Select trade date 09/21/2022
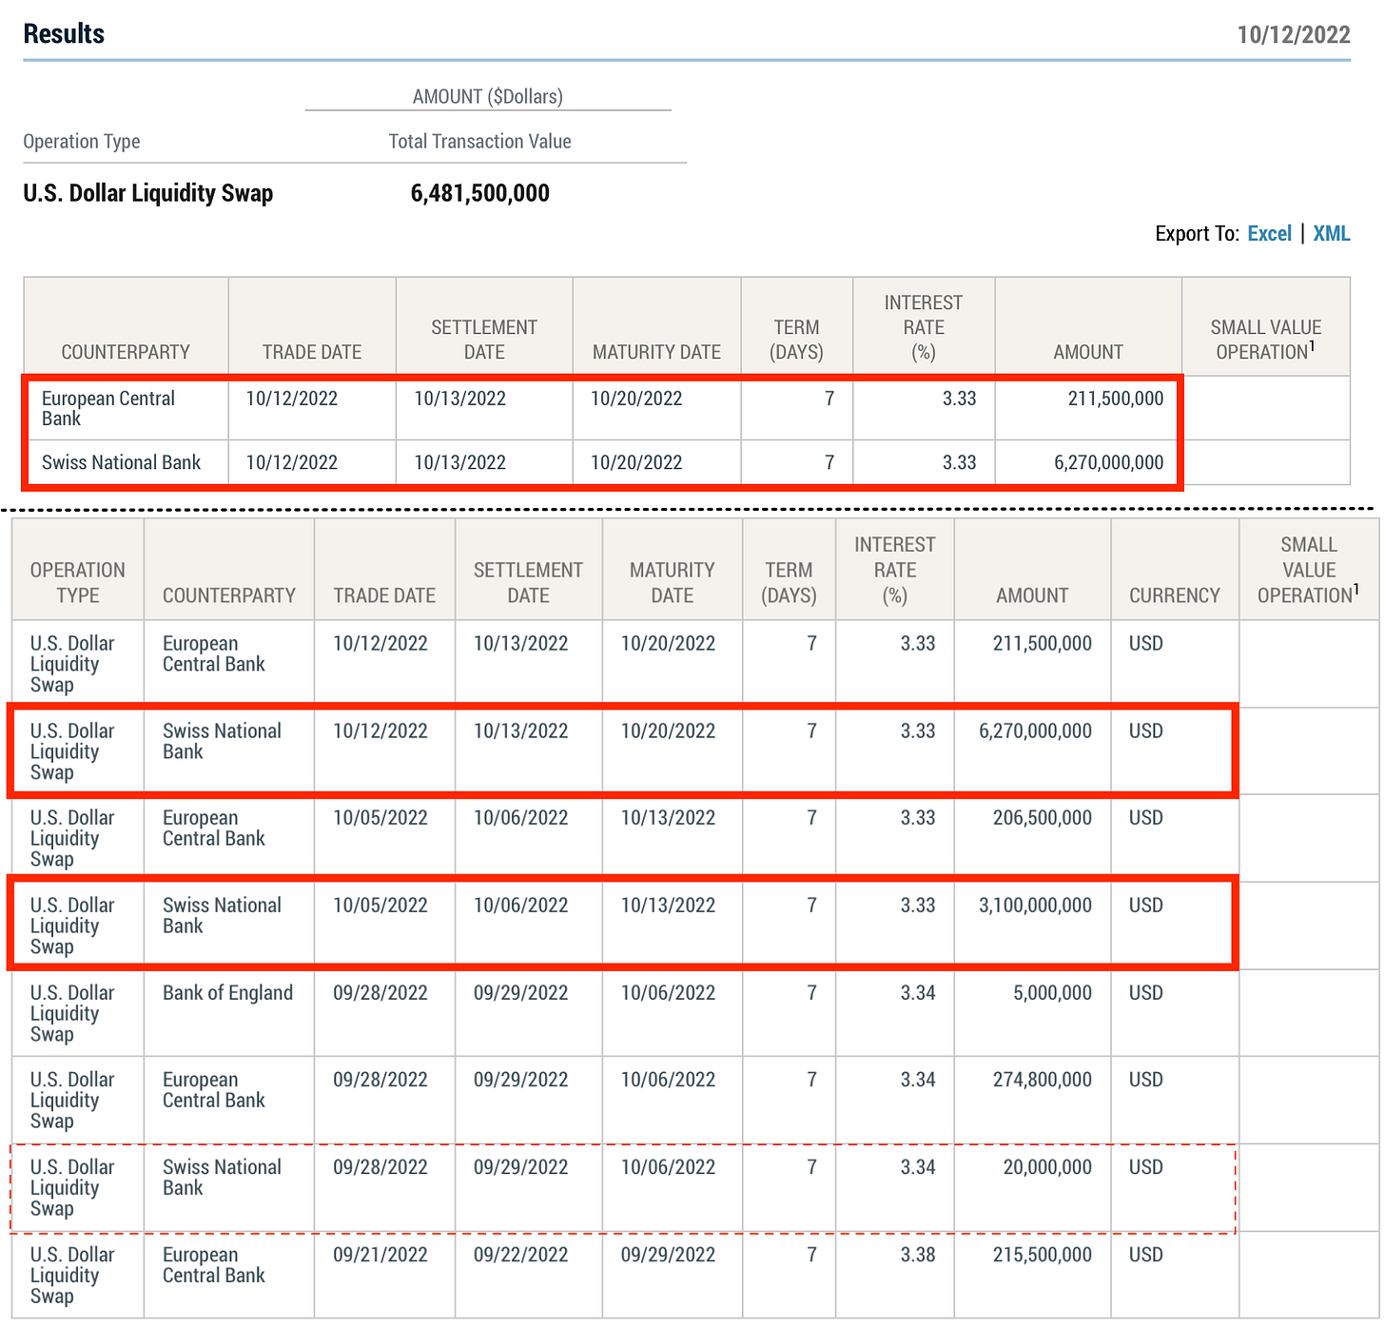Image resolution: width=1385 pixels, height=1326 pixels. 380,1255
